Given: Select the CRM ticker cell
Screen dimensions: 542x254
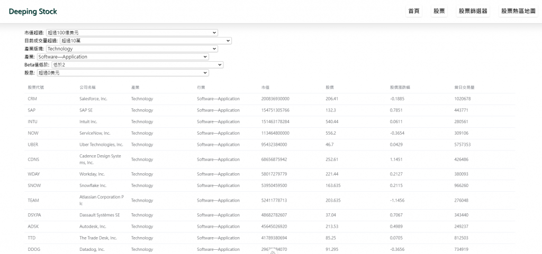Looking at the screenshot, I should pos(32,99).
